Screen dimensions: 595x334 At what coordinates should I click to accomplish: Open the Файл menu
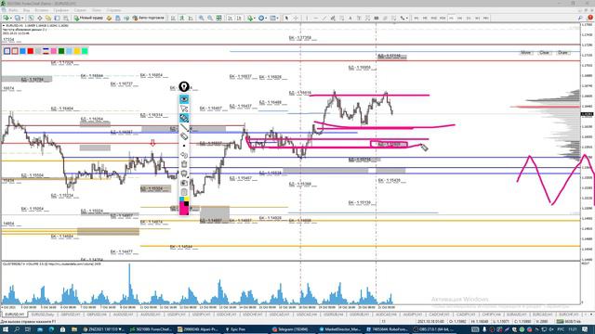13,10
